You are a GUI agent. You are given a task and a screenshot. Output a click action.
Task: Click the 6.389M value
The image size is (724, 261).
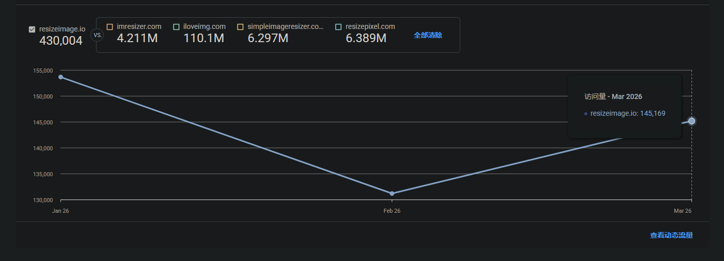tap(366, 38)
